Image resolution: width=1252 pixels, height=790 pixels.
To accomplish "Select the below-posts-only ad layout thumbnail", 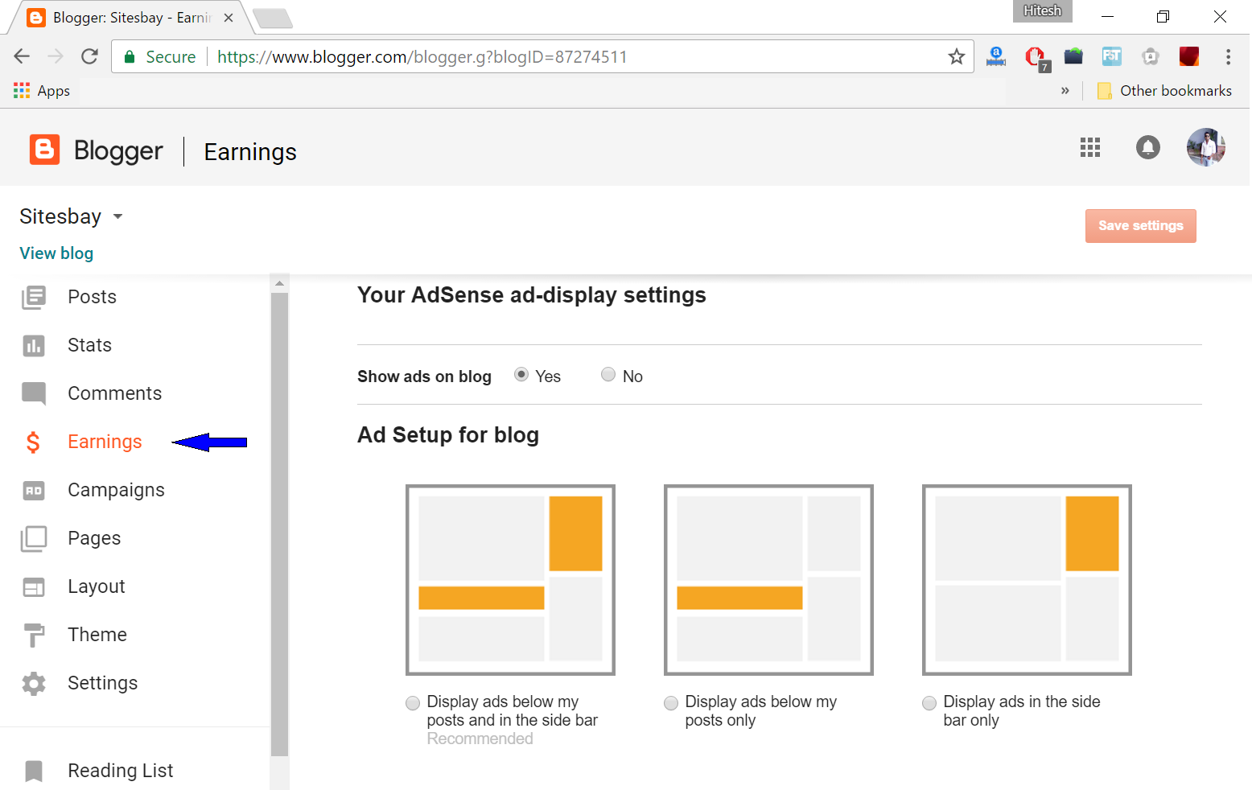I will coord(768,579).
